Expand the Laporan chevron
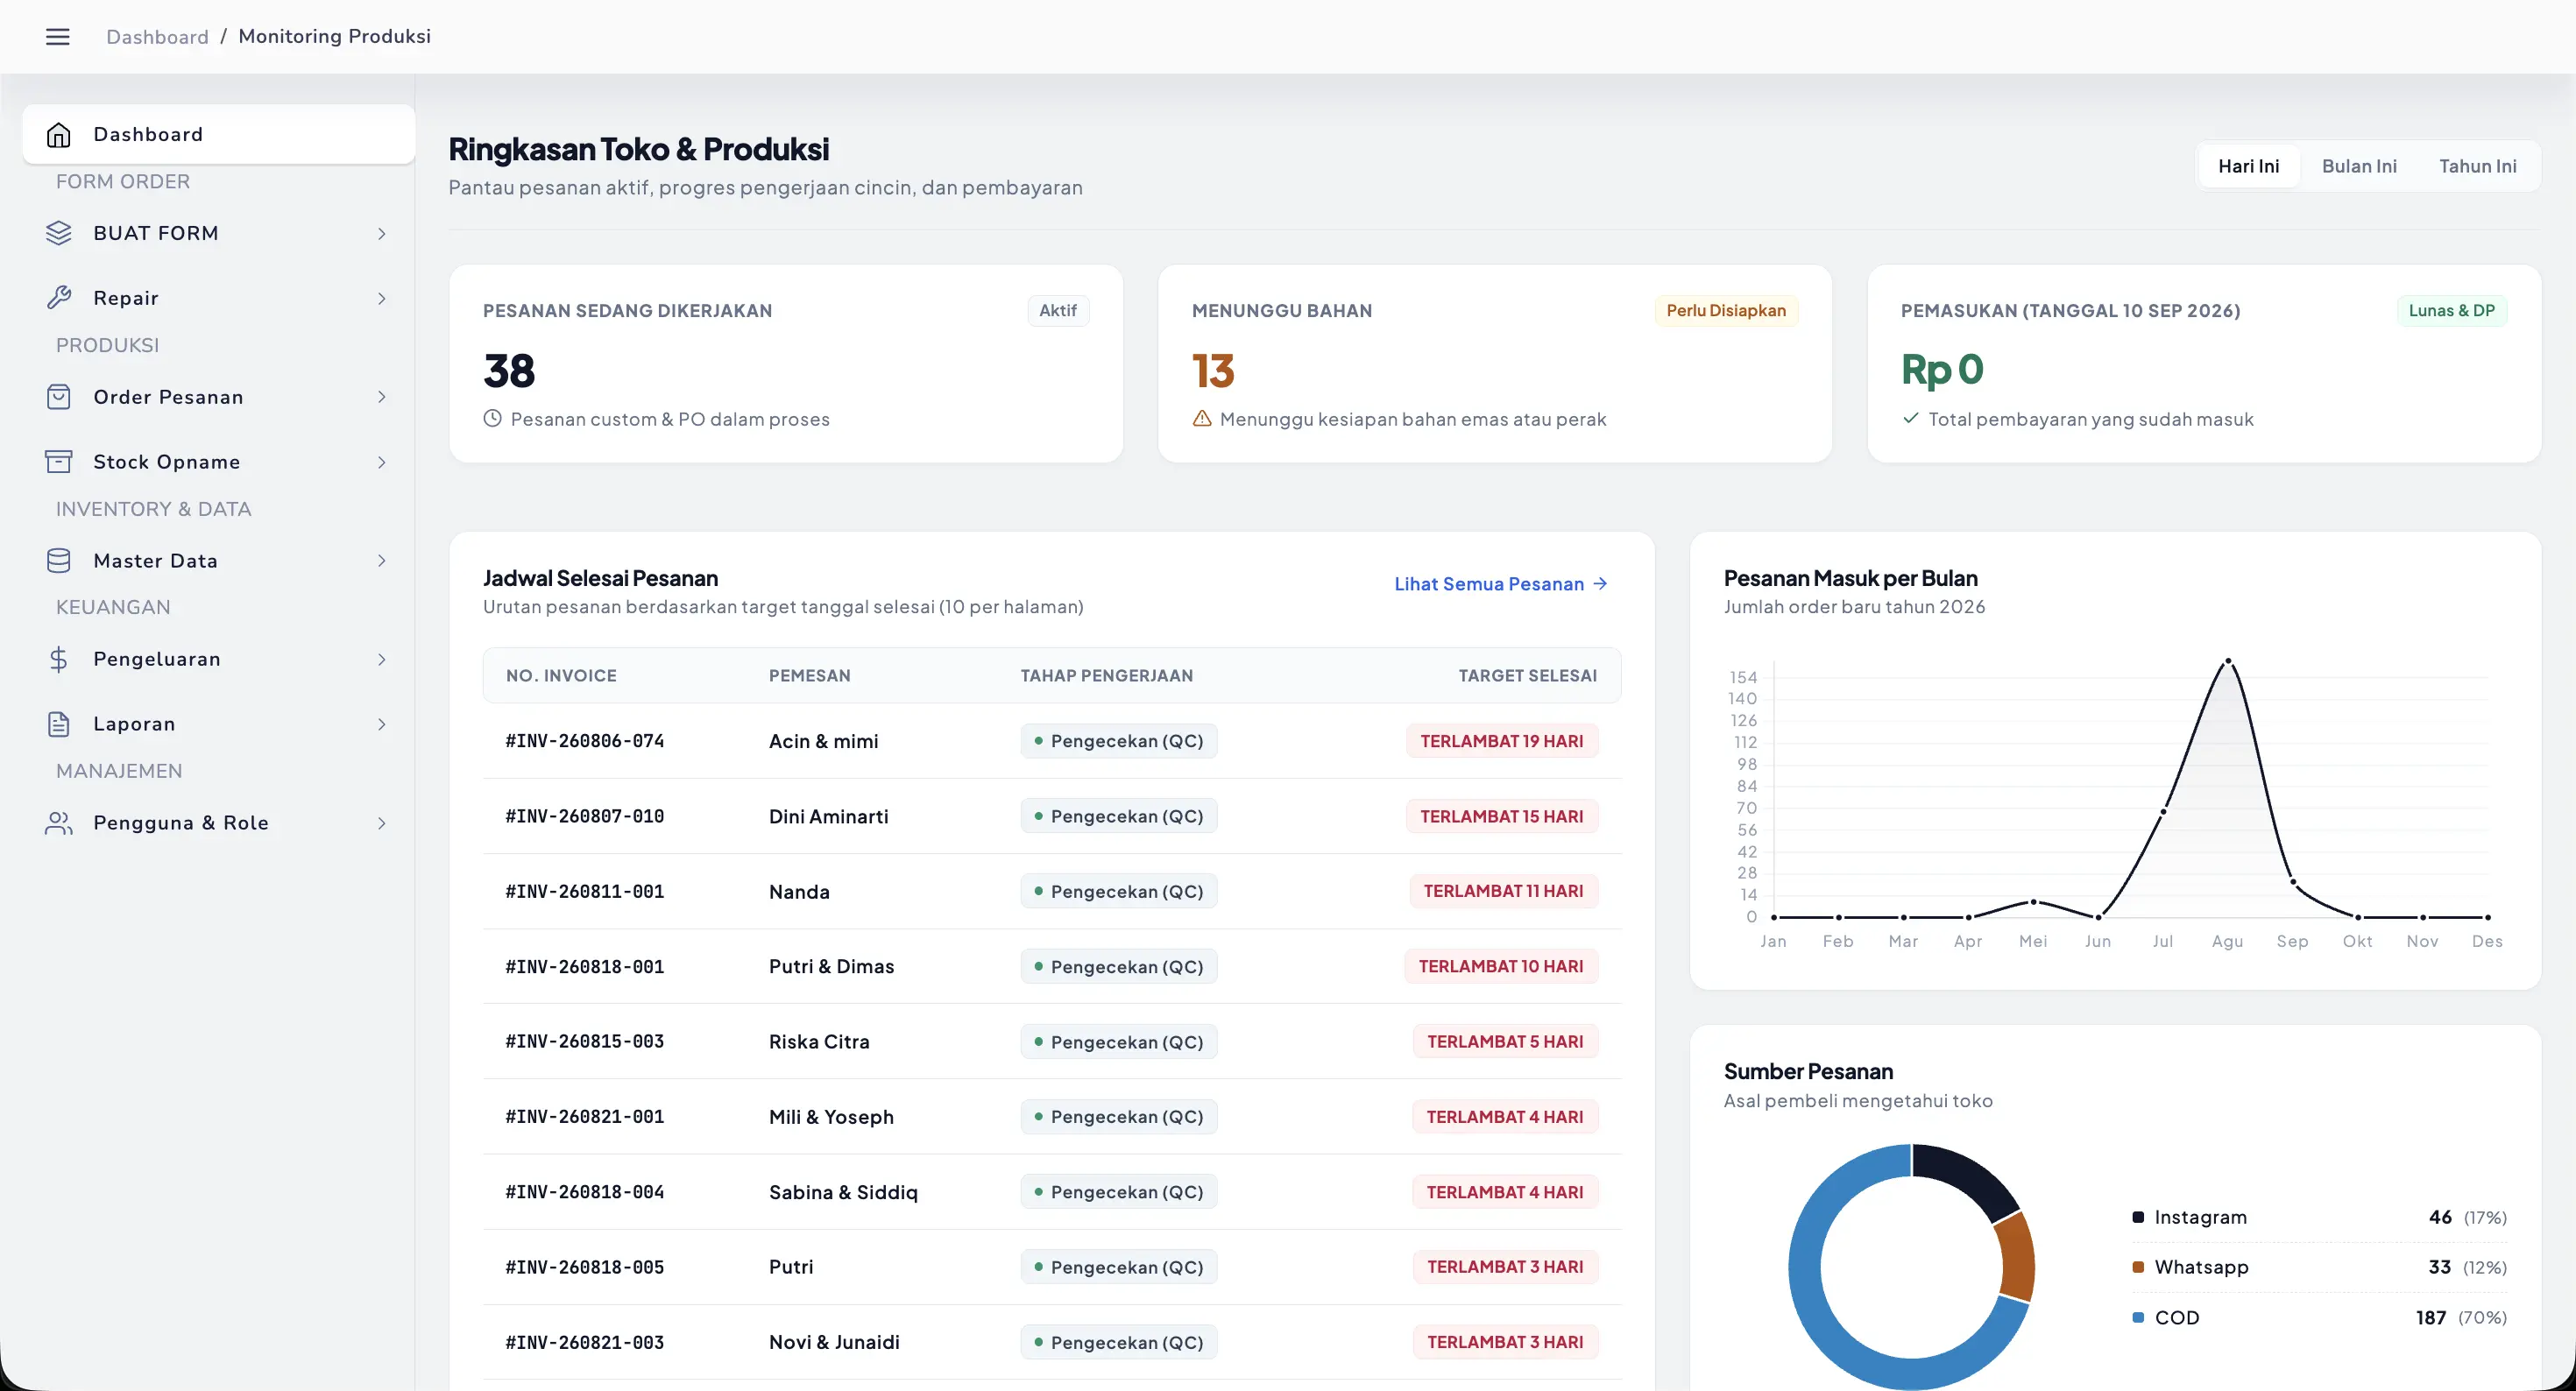The image size is (2576, 1391). click(x=381, y=724)
